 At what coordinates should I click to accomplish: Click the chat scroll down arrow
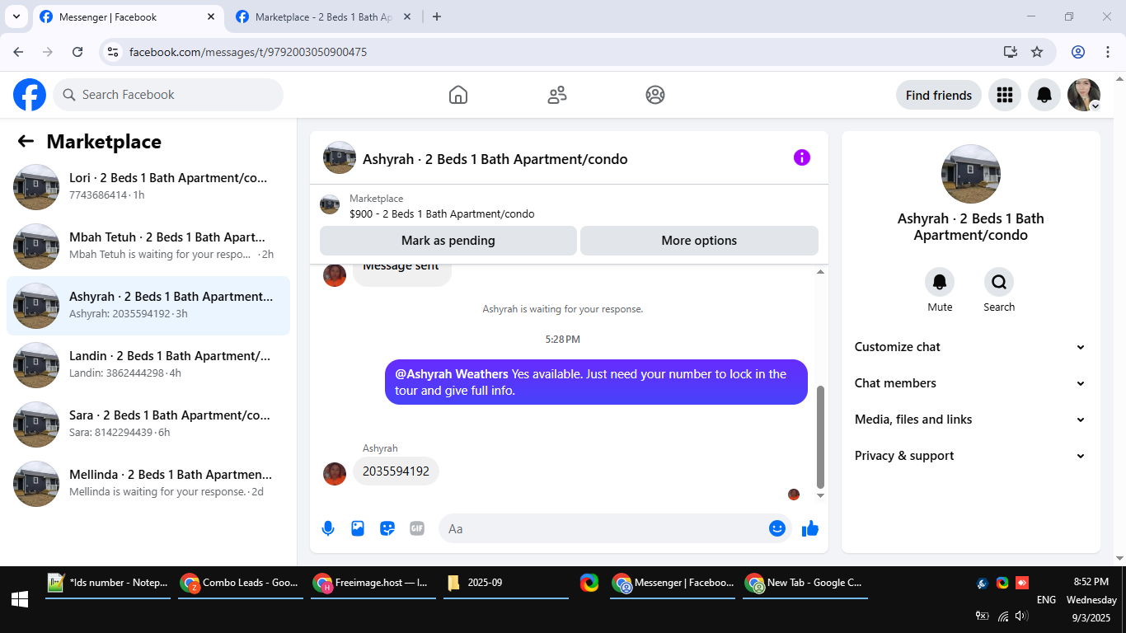click(820, 495)
